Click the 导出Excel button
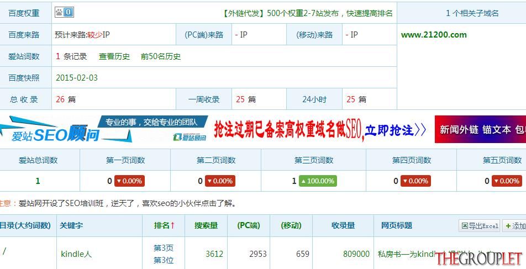The image size is (526, 269). click(480, 226)
